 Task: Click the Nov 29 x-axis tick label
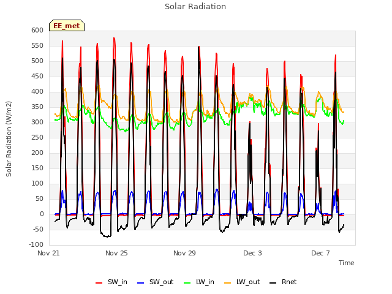point(184,253)
